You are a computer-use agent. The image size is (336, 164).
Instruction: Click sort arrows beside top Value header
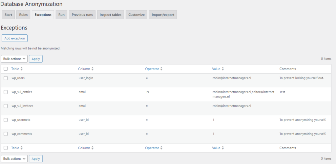click(223, 69)
